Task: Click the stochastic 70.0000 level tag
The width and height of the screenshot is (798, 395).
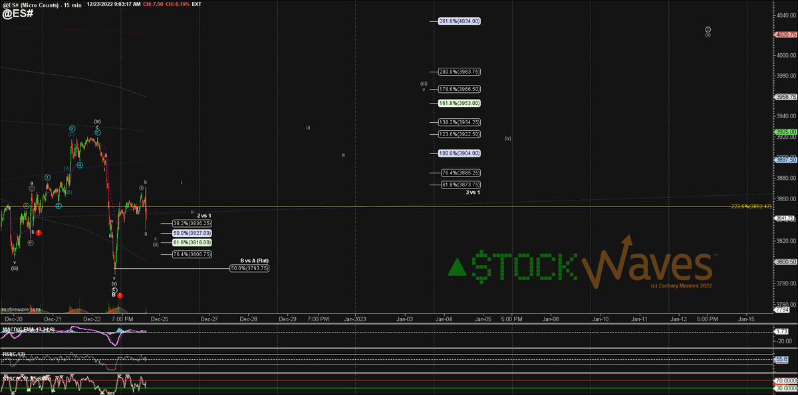Action: [785, 381]
